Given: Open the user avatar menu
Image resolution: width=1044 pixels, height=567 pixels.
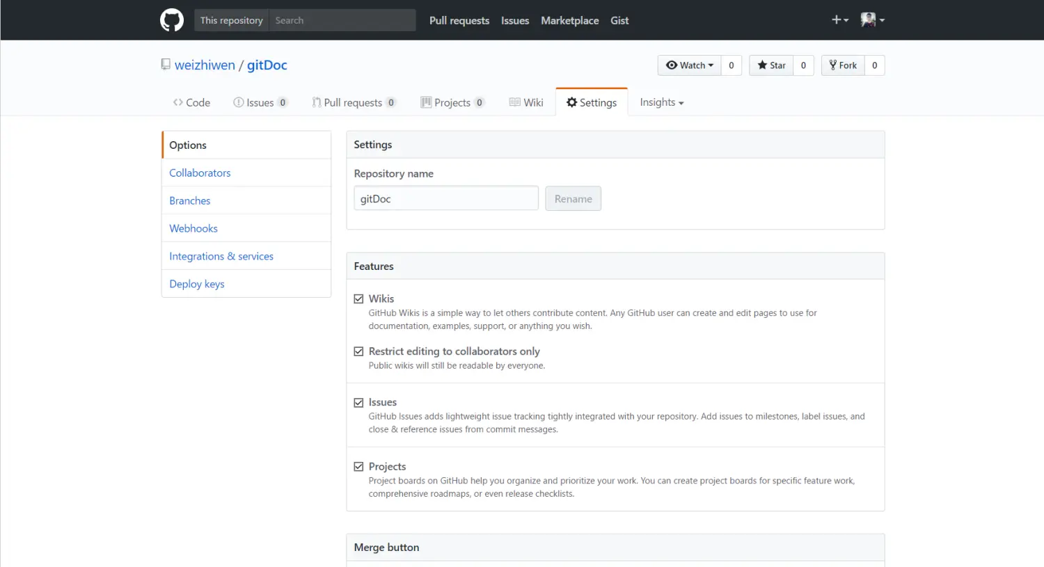Looking at the screenshot, I should 873,20.
